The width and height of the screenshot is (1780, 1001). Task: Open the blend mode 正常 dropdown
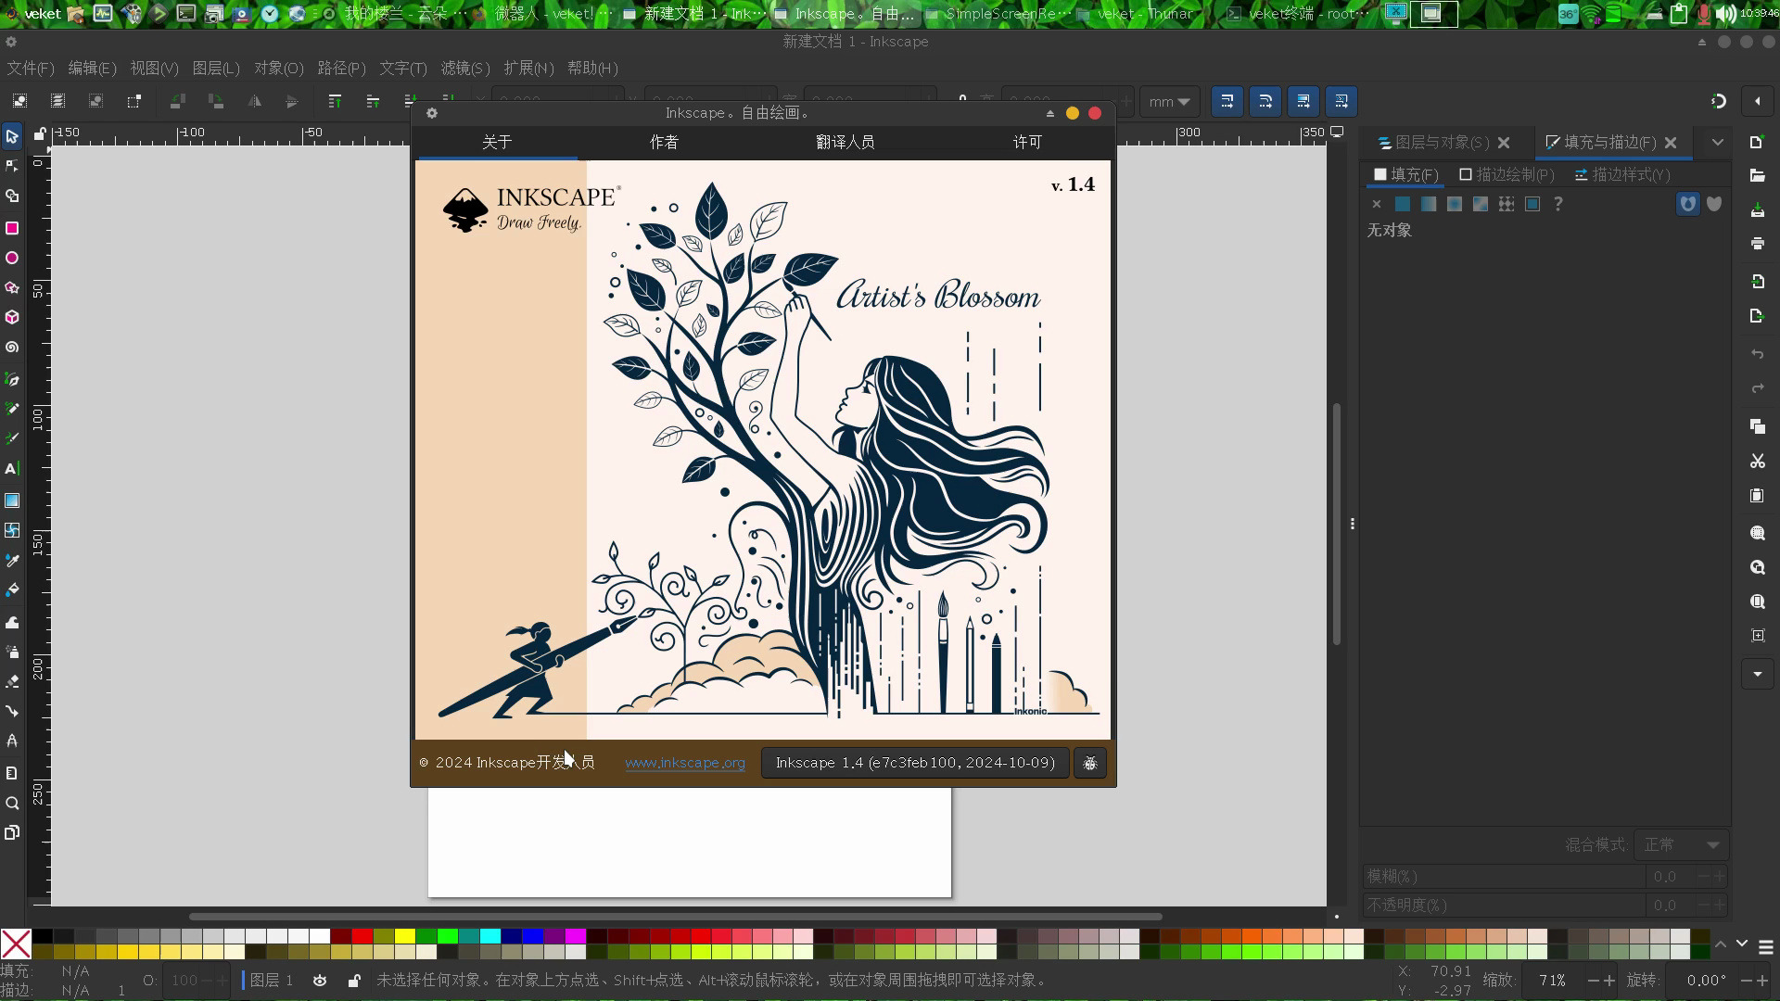(x=1682, y=845)
